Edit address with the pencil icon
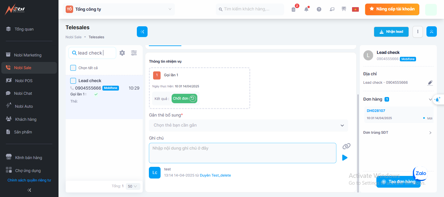 (x=430, y=83)
